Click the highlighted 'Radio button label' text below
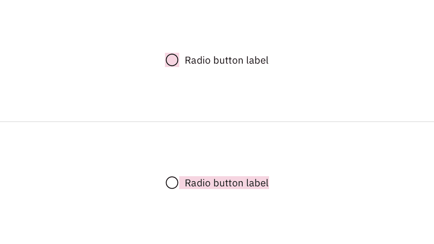Viewport: 434px width, 244px height. (x=226, y=183)
